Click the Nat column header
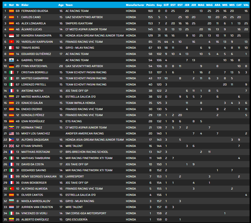Screen dimensions: 251x223 [x=11, y=5]
